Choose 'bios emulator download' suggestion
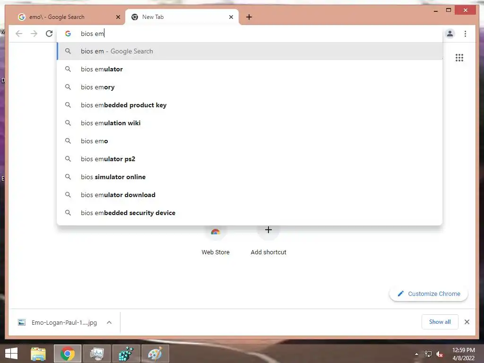Screen dimensions: 484x363 coord(250,195)
